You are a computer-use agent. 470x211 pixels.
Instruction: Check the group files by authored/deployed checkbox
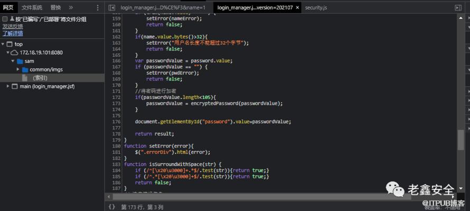pyautogui.click(x=5, y=19)
